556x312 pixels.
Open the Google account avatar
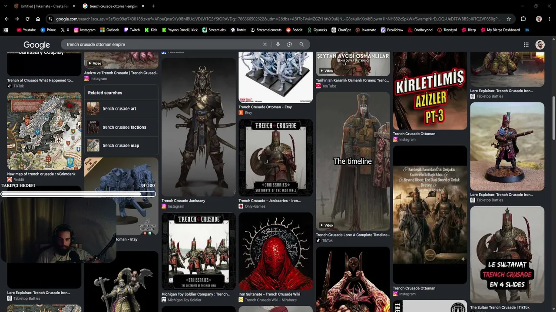pos(540,45)
